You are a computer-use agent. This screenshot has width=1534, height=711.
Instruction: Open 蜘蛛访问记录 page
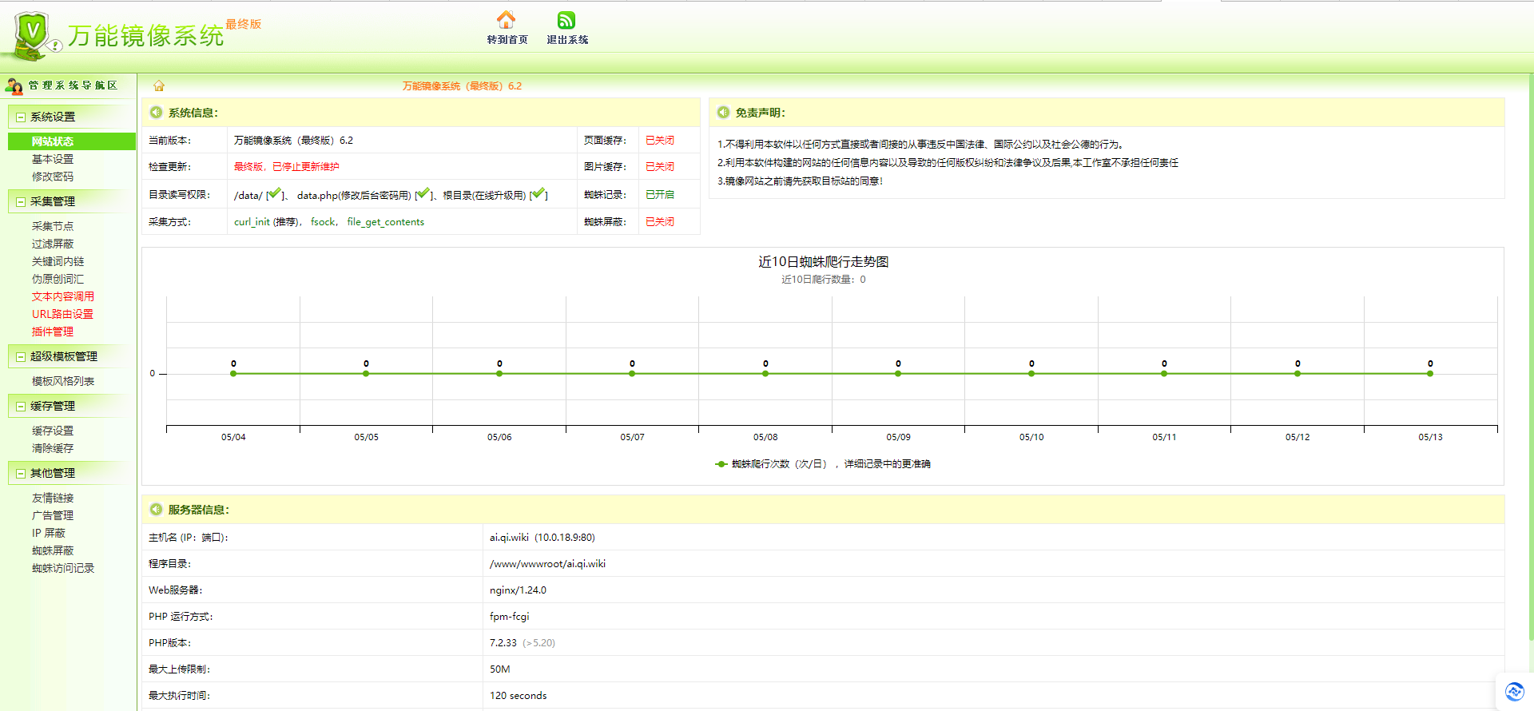[63, 568]
